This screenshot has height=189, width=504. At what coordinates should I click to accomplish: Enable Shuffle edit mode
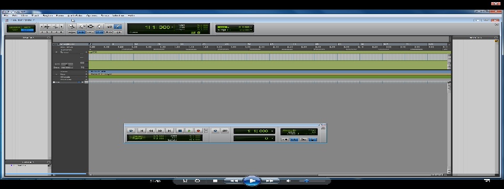click(x=14, y=27)
